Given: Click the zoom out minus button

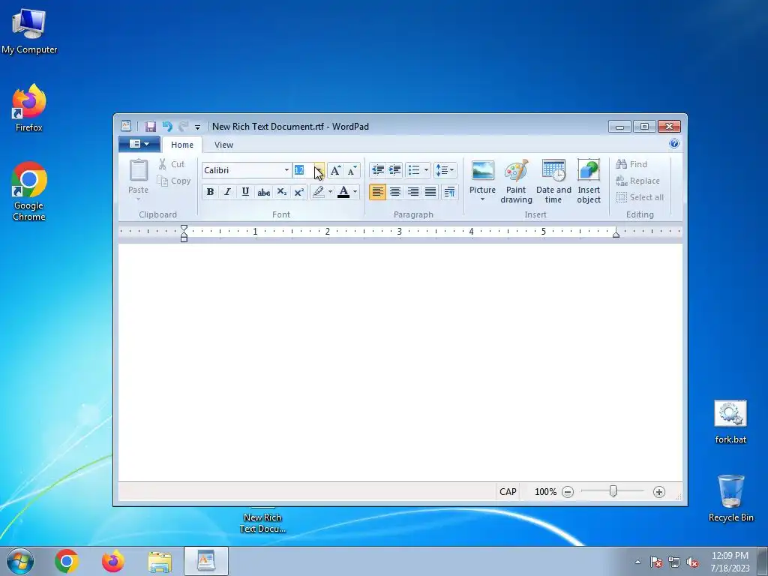Looking at the screenshot, I should (x=568, y=492).
